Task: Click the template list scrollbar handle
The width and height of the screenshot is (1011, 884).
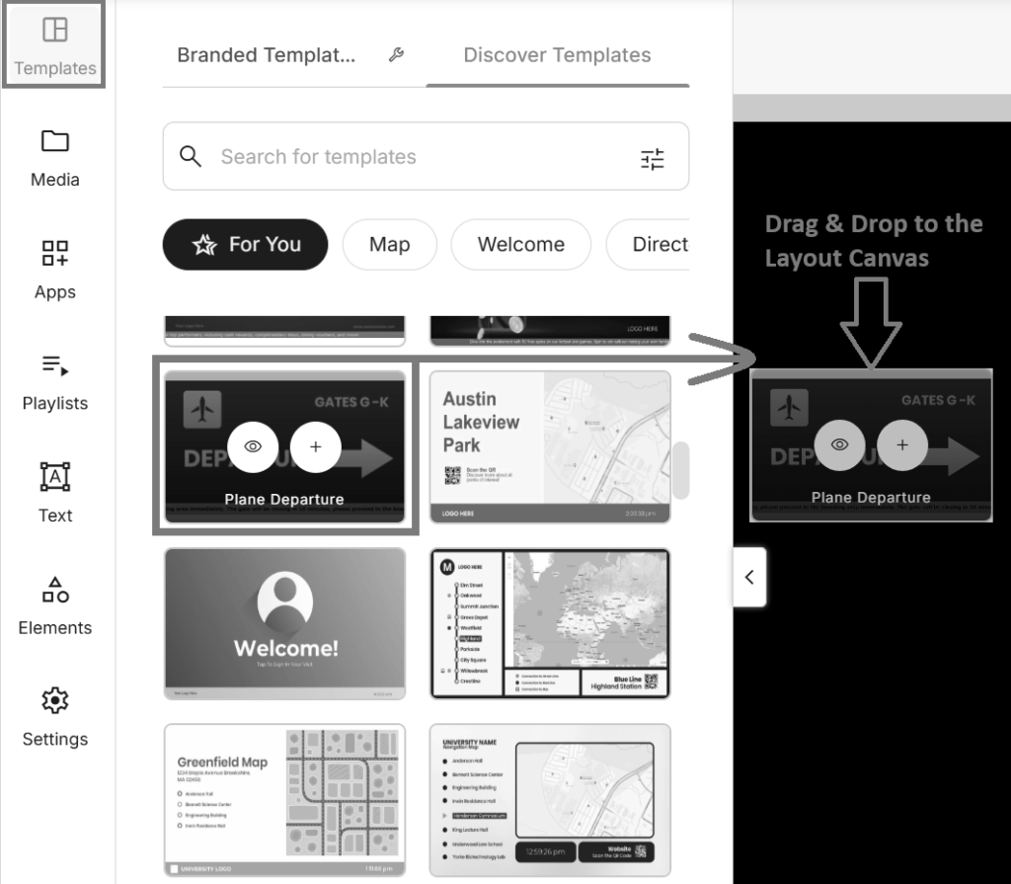Action: (680, 470)
